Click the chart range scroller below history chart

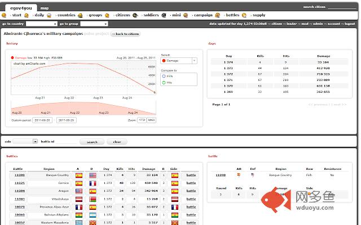click(x=83, y=108)
